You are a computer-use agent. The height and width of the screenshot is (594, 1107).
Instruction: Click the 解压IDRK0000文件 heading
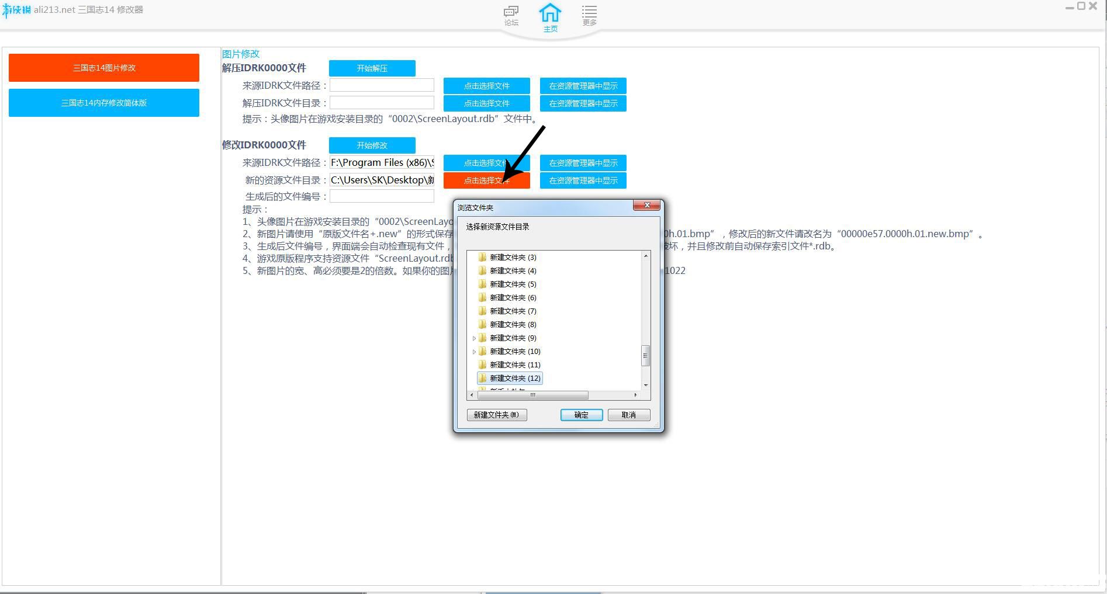click(264, 68)
